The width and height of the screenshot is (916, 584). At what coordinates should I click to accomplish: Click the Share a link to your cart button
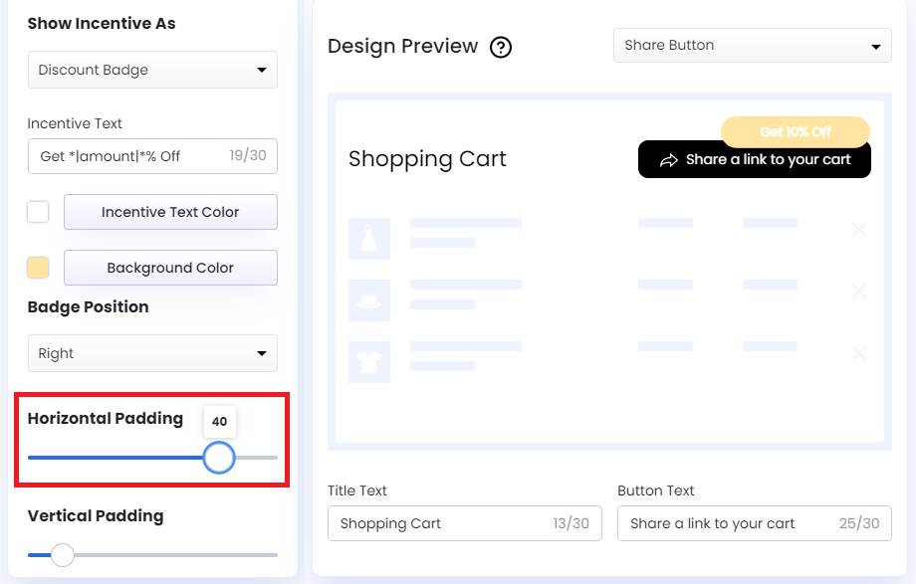point(754,159)
